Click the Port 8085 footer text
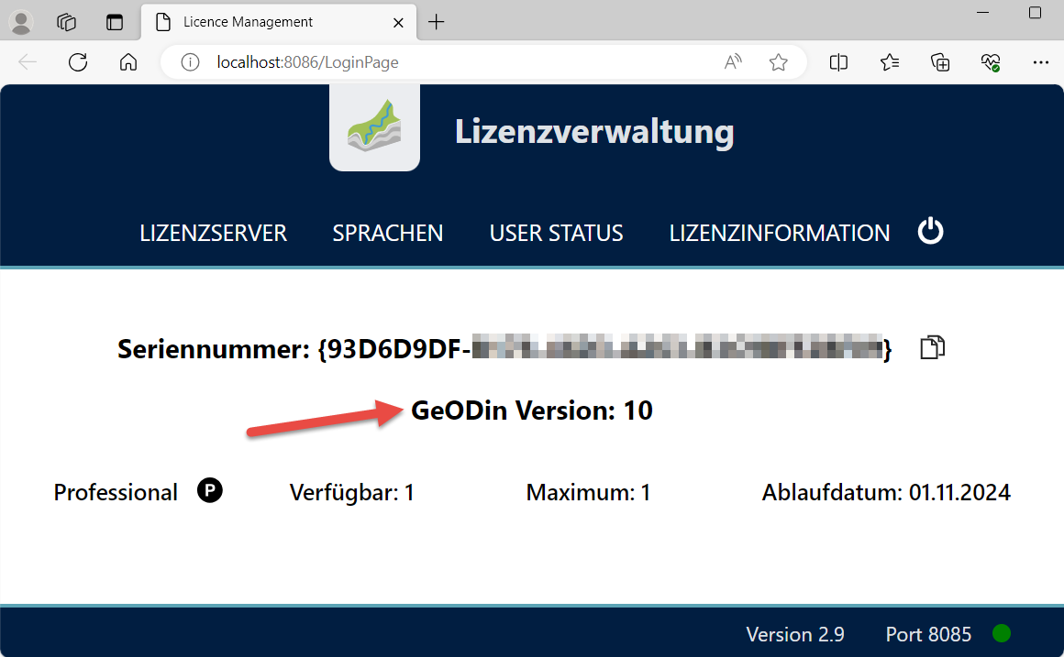The image size is (1064, 657). 928,635
